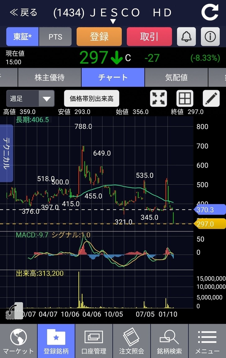226x358 pixels.
Task: Switch to the 気配値 tab
Action: coord(176,78)
